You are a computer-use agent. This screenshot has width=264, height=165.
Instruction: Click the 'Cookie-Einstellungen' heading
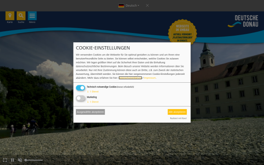(103, 48)
